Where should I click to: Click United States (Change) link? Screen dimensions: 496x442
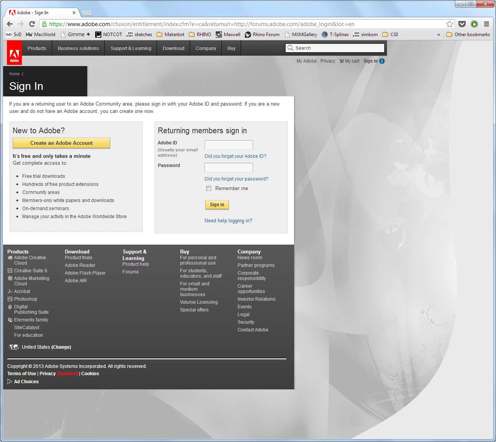coord(46,347)
